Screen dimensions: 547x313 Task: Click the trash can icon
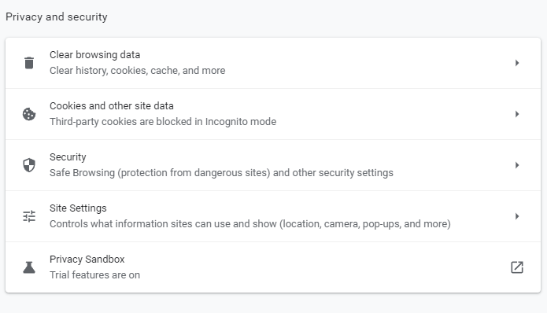29,63
